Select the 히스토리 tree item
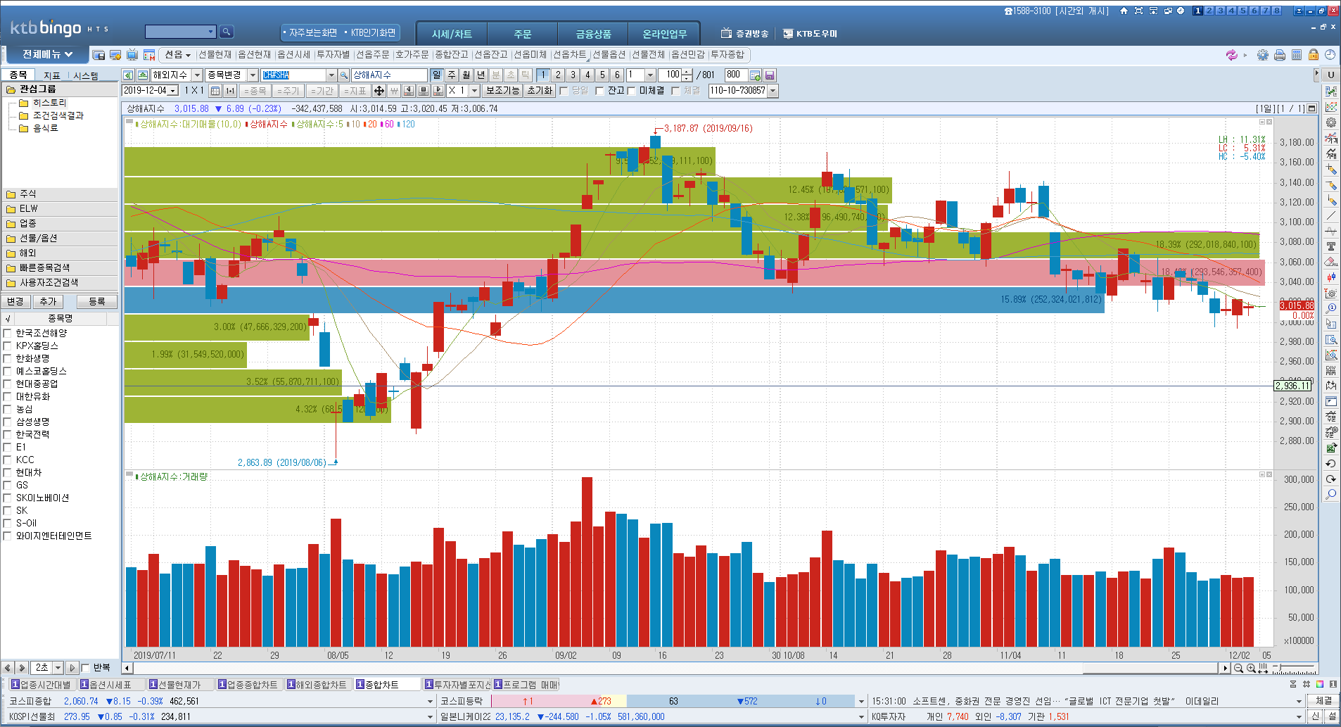 tap(49, 103)
